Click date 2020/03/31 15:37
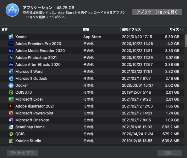The image size is (187, 158). click(138, 85)
